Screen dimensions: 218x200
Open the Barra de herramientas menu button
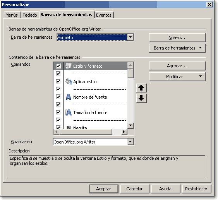coord(177,48)
